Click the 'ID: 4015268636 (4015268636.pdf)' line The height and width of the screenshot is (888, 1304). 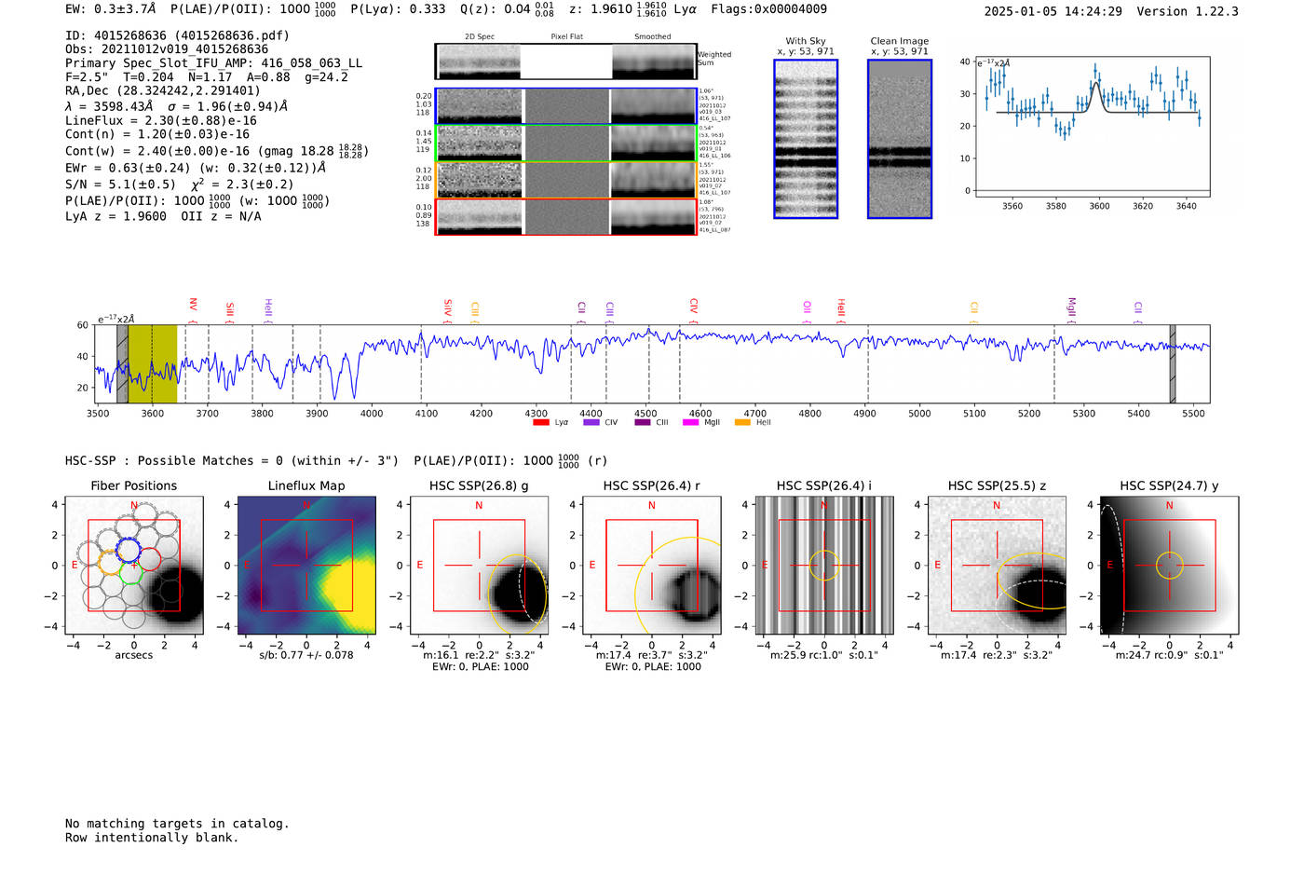point(177,35)
